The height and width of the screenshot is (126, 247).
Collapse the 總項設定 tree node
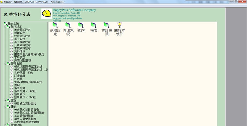[5, 27]
